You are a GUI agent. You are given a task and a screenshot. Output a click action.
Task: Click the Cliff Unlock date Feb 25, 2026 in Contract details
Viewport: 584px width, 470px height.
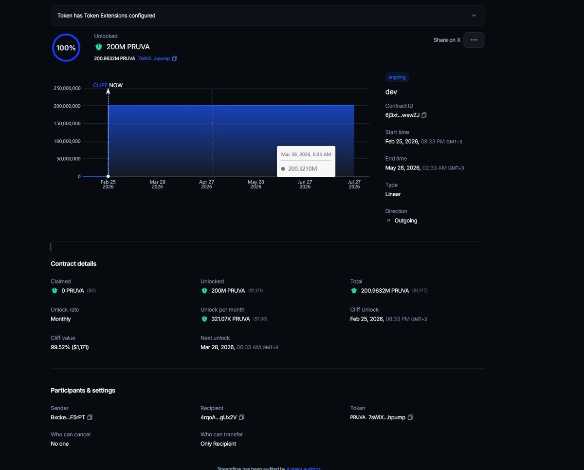click(389, 319)
